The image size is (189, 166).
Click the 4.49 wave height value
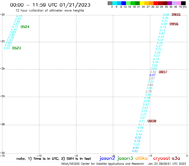pyautogui.click(x=14, y=30)
